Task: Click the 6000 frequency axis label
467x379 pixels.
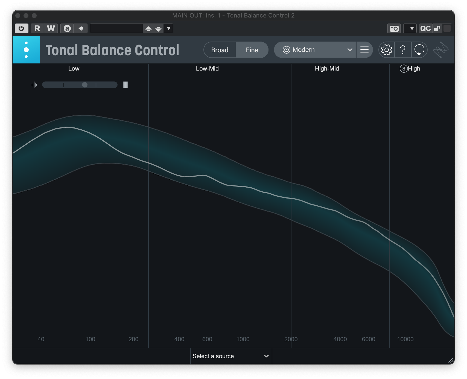Action: 369,339
